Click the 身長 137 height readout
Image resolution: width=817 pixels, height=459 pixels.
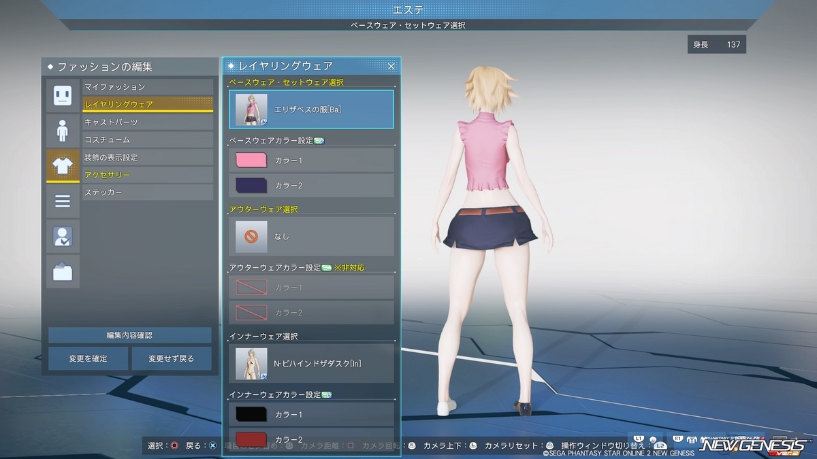tap(716, 45)
